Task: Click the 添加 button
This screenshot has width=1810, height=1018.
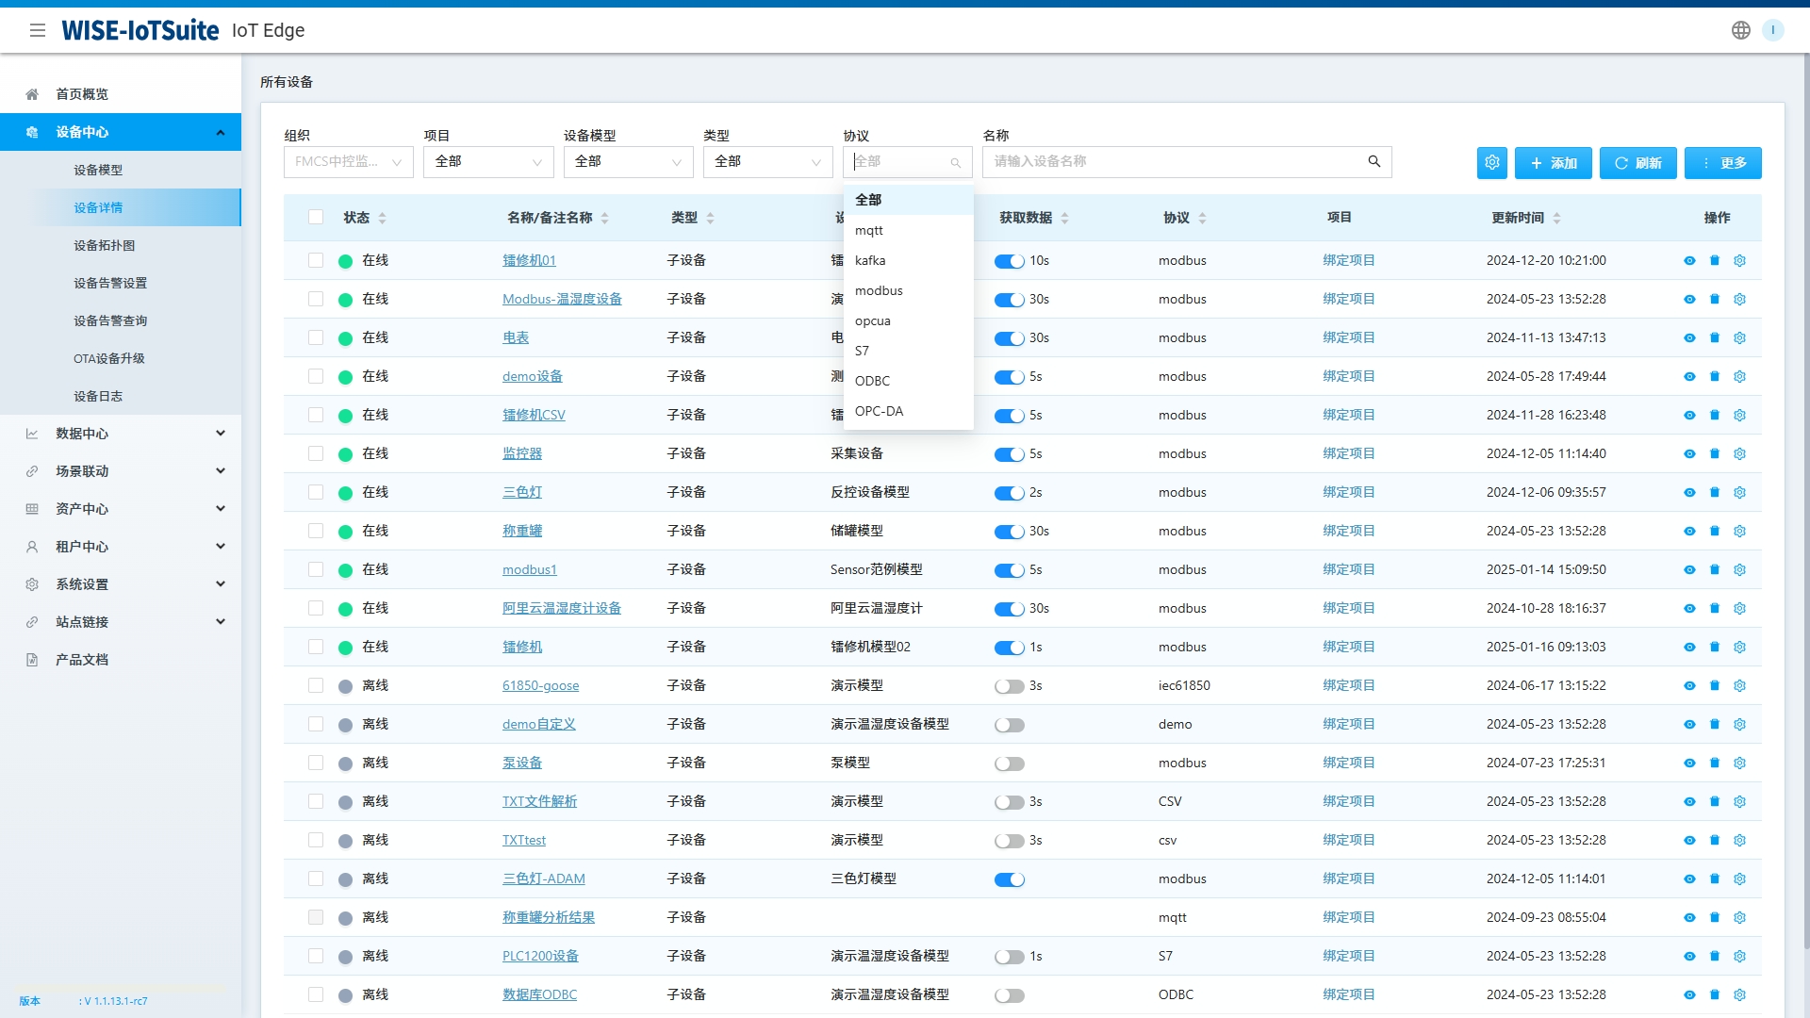Action: coord(1553,162)
